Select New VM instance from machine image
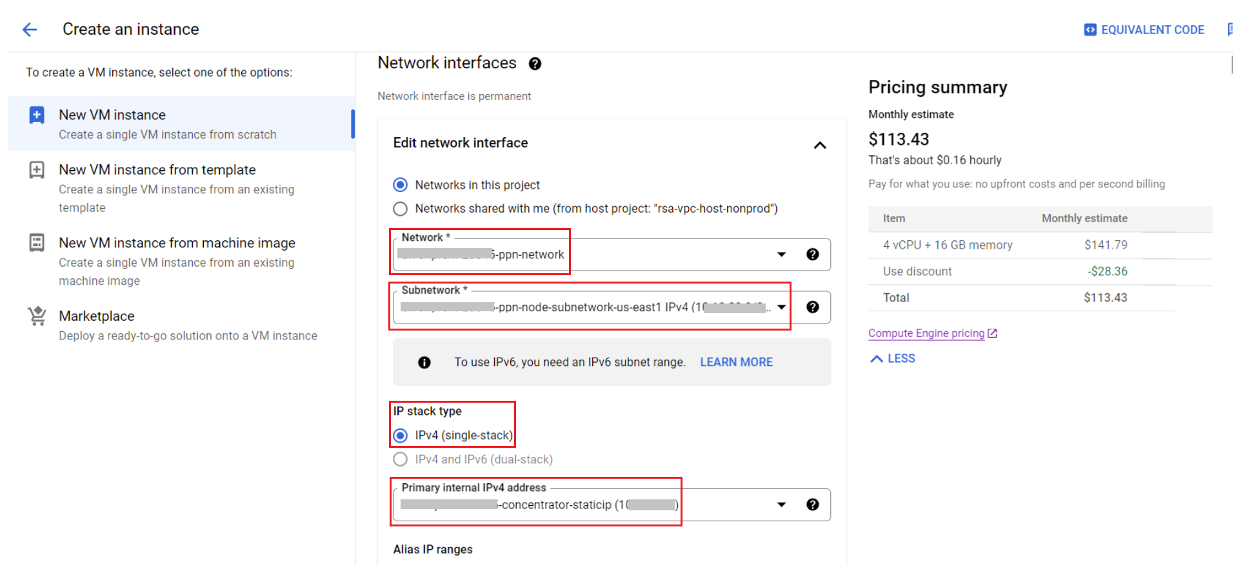Viewport: 1245px width, 587px height. (177, 243)
